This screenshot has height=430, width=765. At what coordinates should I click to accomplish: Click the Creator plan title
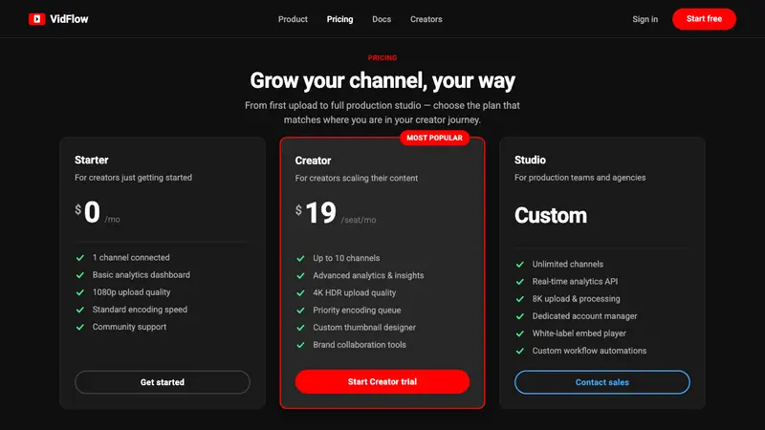[313, 161]
